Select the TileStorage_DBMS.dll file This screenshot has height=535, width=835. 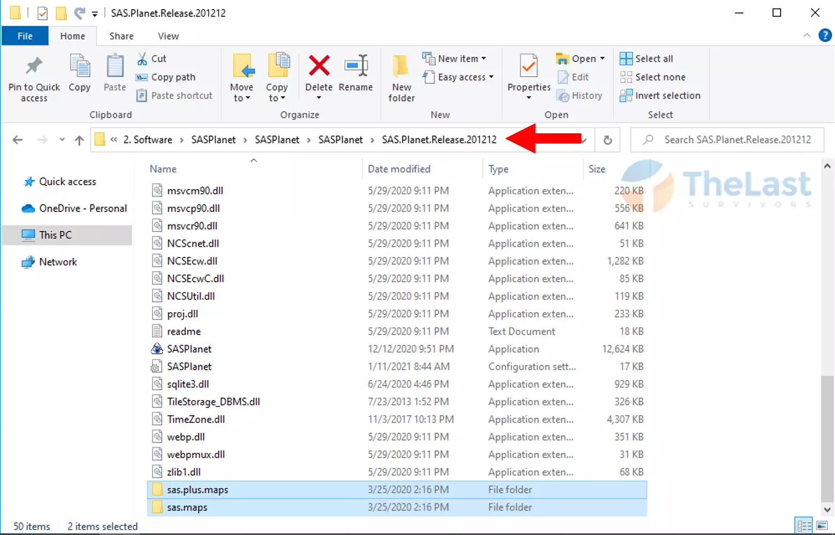pos(397,402)
